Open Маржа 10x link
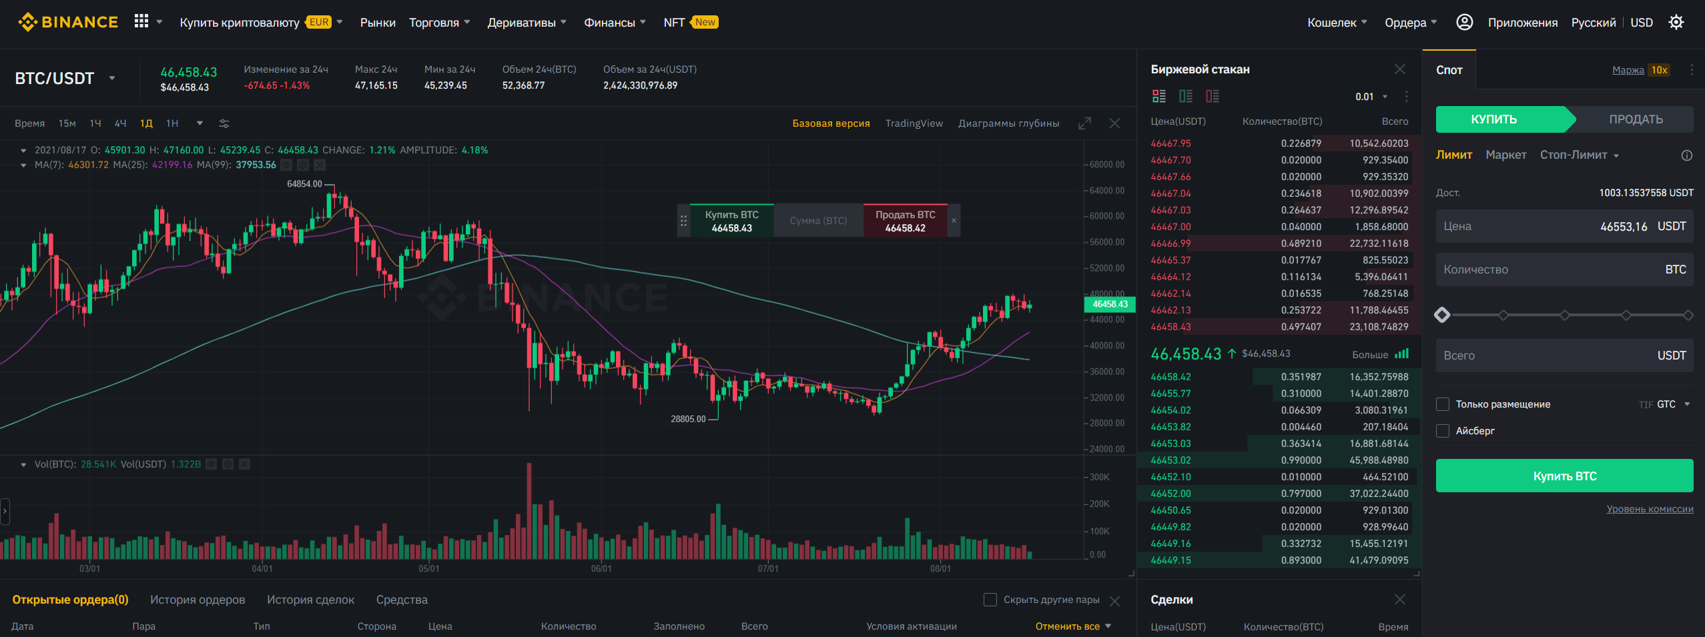The image size is (1705, 637). pos(1641,70)
